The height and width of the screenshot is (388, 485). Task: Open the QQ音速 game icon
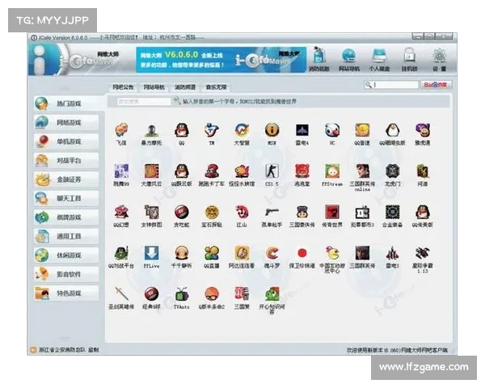[x=362, y=131]
